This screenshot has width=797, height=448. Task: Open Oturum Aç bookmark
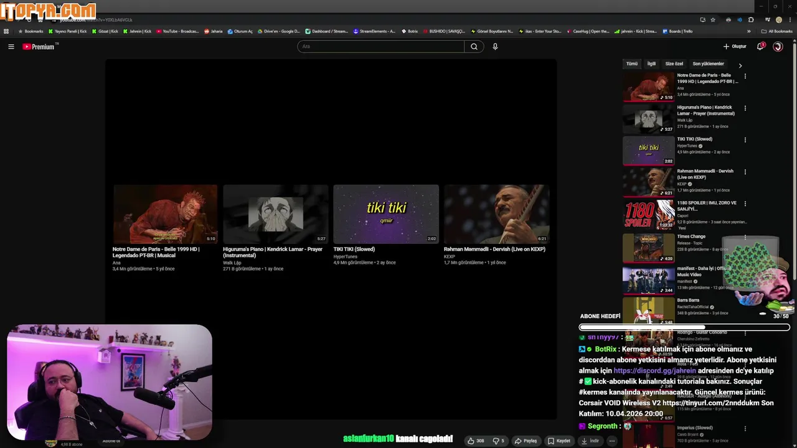coord(240,31)
